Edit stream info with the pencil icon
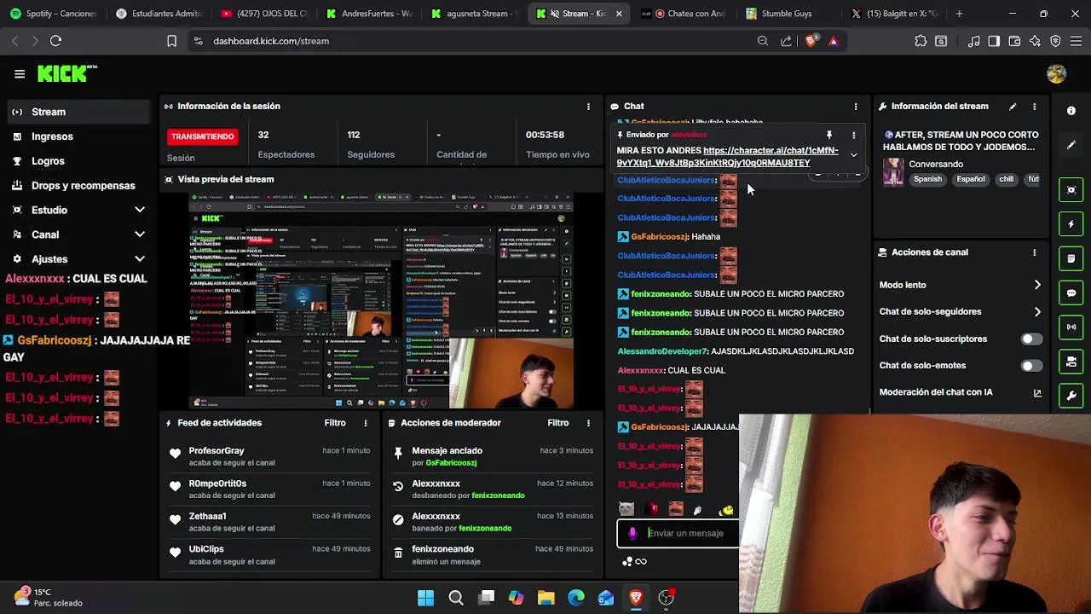 (x=1013, y=107)
